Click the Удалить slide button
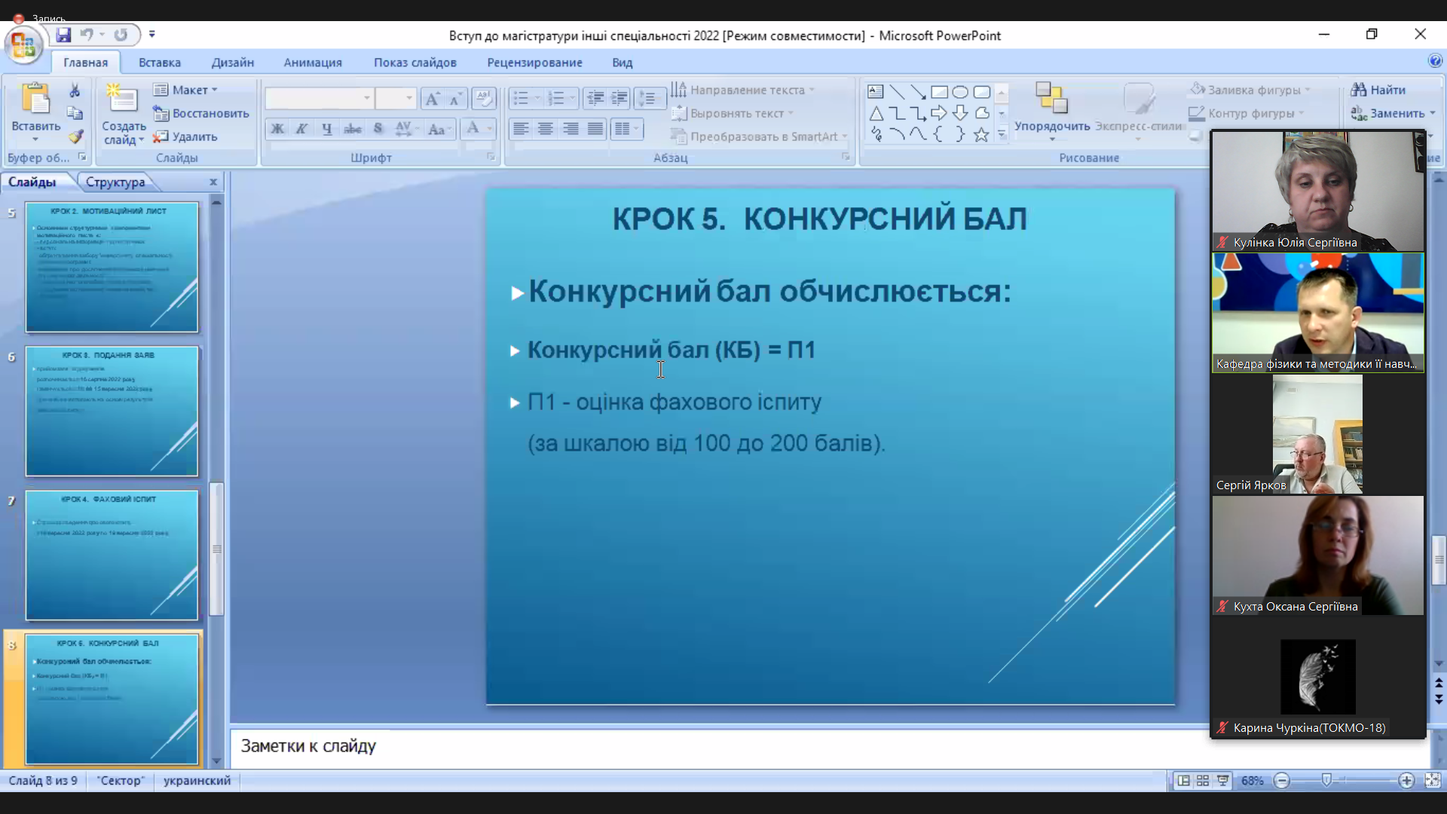The image size is (1447, 814). coord(185,136)
